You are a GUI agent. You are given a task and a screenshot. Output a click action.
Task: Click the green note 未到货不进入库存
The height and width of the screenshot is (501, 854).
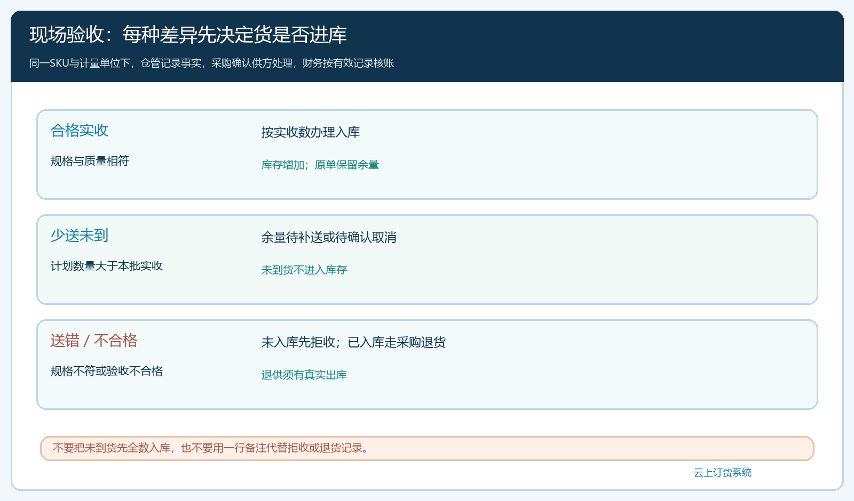pyautogui.click(x=304, y=270)
